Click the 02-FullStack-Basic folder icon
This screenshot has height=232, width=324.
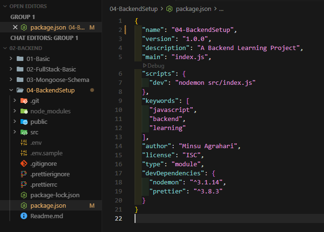click(20, 69)
